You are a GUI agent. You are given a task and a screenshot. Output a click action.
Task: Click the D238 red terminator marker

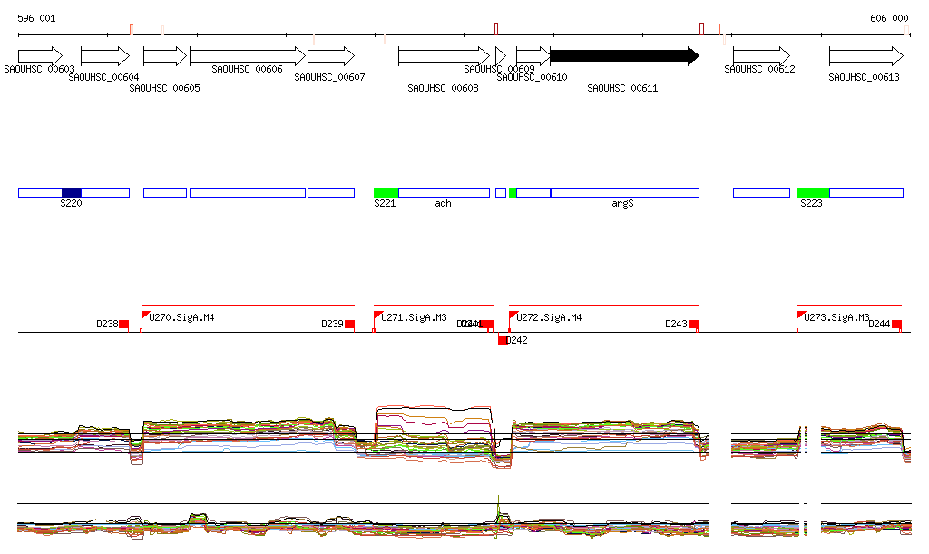[x=124, y=325]
